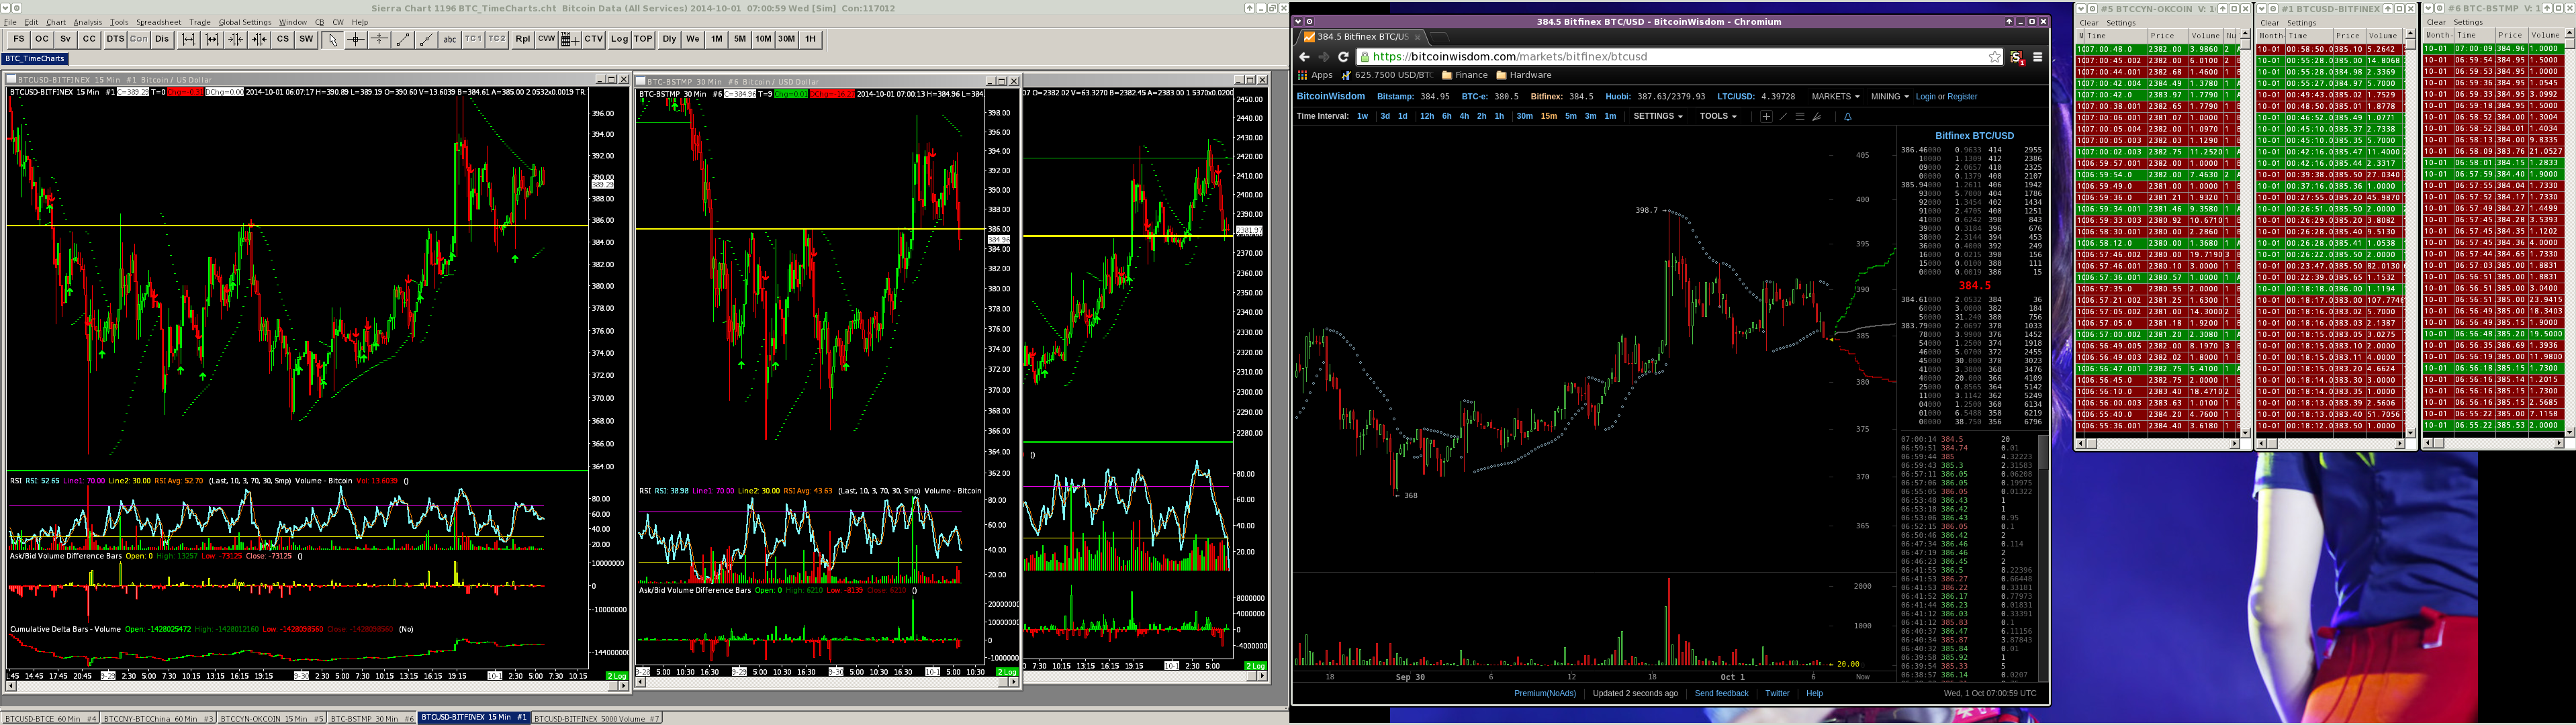Reload the BitcoinWisdom page
Screen dimensions: 2576x725
click(x=1343, y=57)
